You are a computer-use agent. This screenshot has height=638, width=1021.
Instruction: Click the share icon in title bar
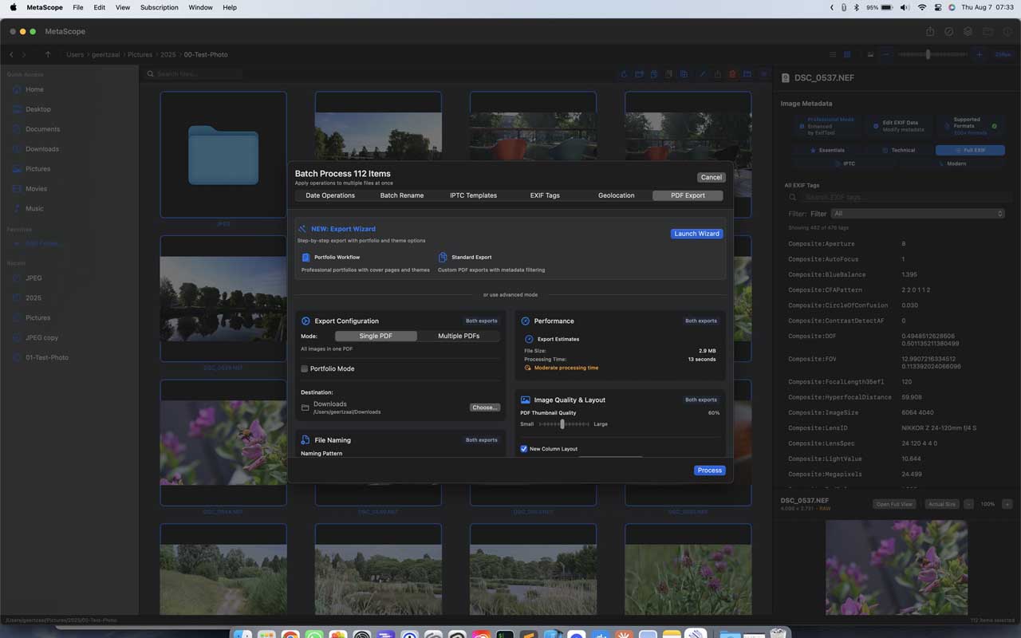tap(930, 32)
